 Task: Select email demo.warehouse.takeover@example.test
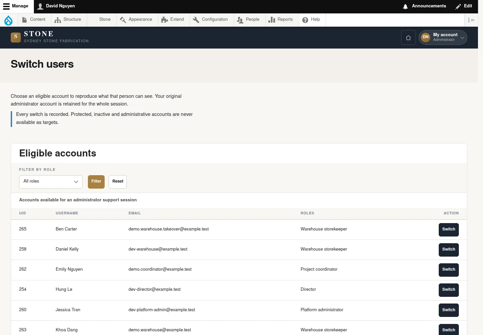coord(168,229)
